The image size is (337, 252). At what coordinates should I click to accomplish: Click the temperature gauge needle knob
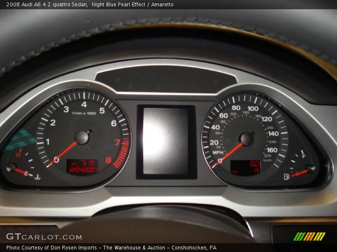coord(11,168)
